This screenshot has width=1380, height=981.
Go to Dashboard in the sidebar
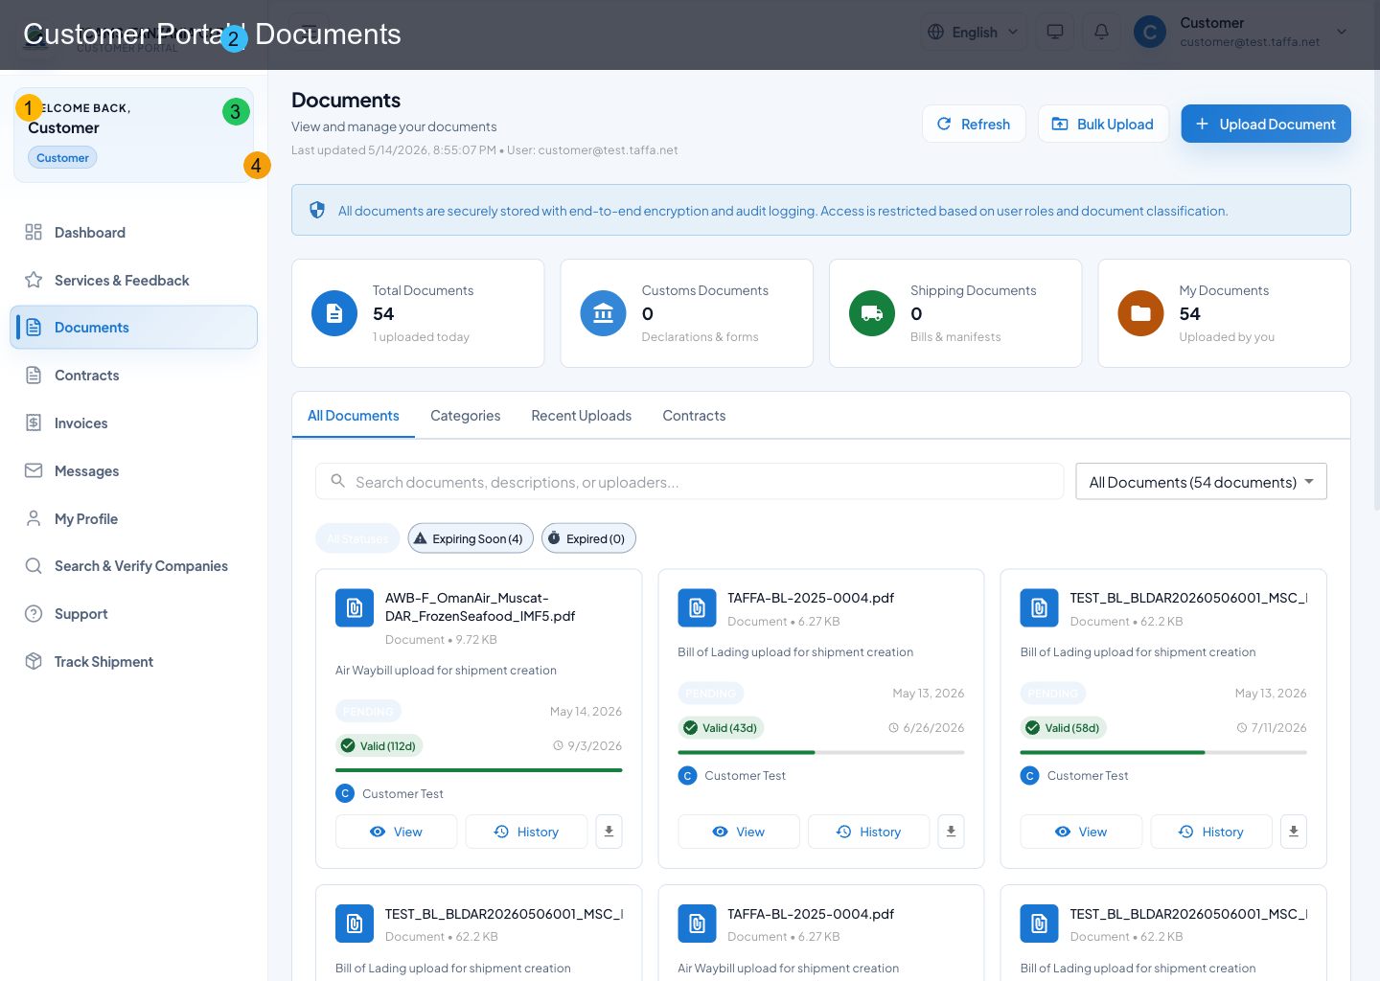pyautogui.click(x=133, y=232)
